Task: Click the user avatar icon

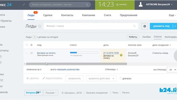Action: pyautogui.click(x=141, y=4)
